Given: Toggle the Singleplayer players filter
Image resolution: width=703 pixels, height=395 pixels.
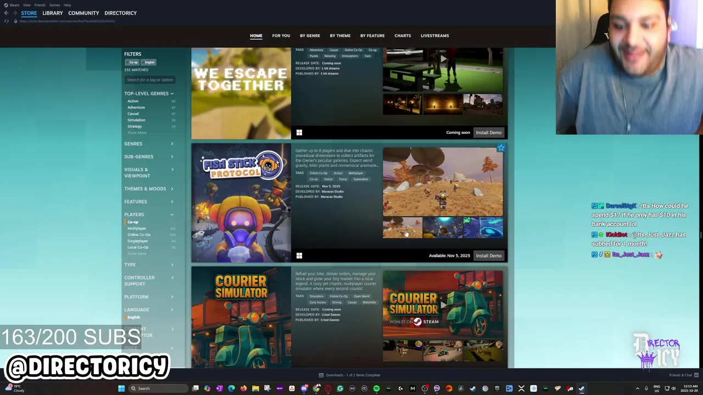Looking at the screenshot, I should click(x=137, y=241).
